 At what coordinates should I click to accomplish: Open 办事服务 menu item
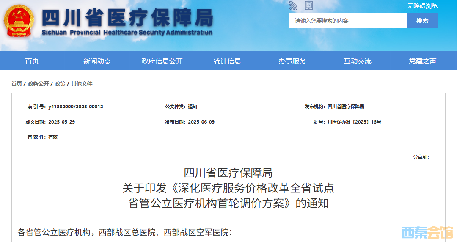292,61
